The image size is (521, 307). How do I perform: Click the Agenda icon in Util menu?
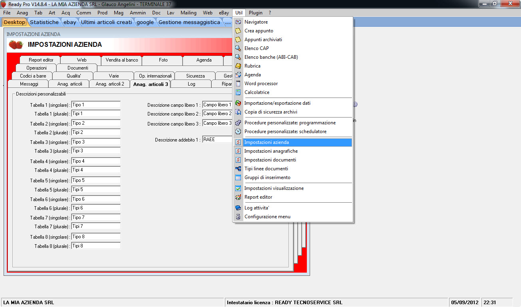[238, 75]
